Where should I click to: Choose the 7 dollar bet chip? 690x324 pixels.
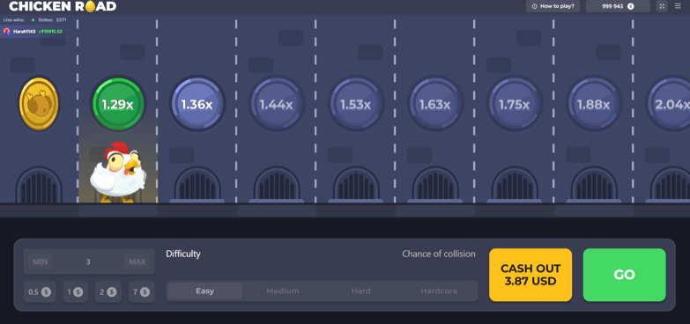(x=141, y=292)
